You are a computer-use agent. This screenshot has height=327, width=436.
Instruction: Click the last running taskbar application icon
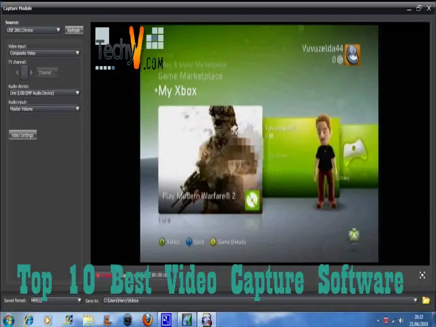tap(206, 320)
